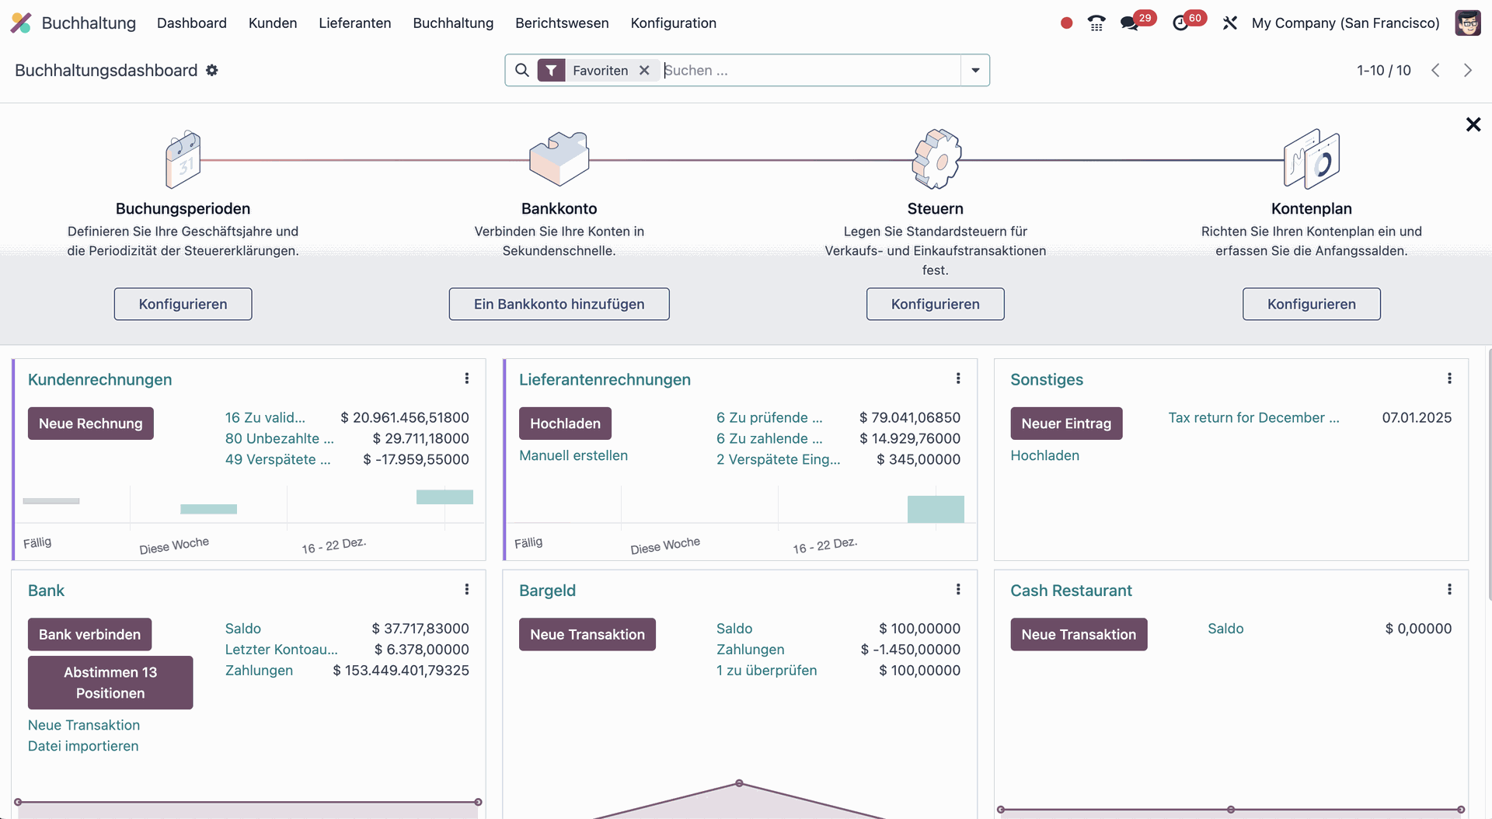This screenshot has height=819, width=1492.
Task: Remove the Favoriten filter tag
Action: (644, 71)
